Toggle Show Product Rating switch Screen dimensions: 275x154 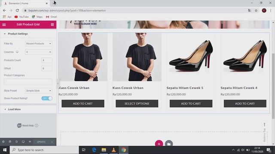pos(47,98)
